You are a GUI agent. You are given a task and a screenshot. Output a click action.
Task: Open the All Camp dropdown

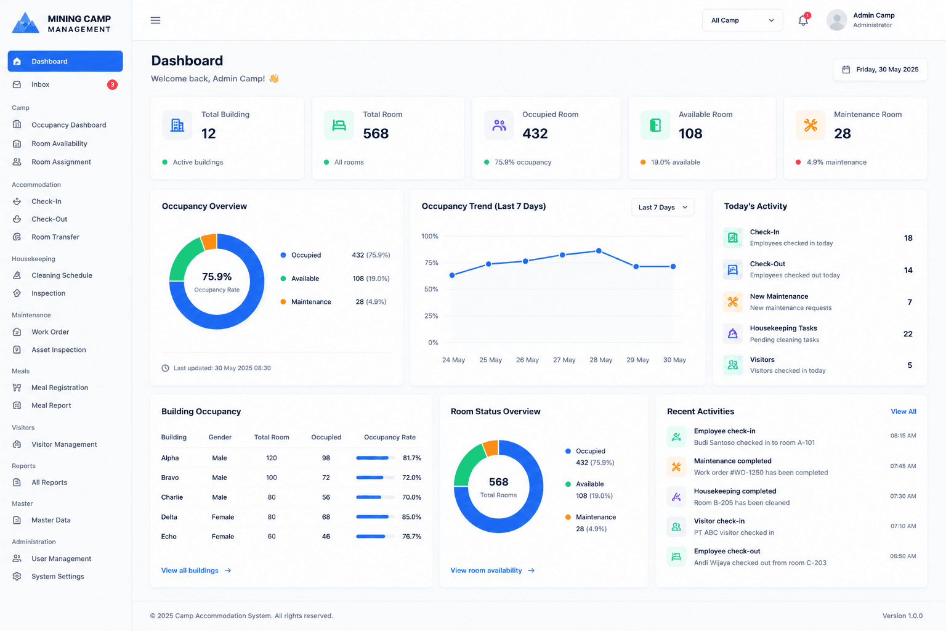pyautogui.click(x=742, y=20)
